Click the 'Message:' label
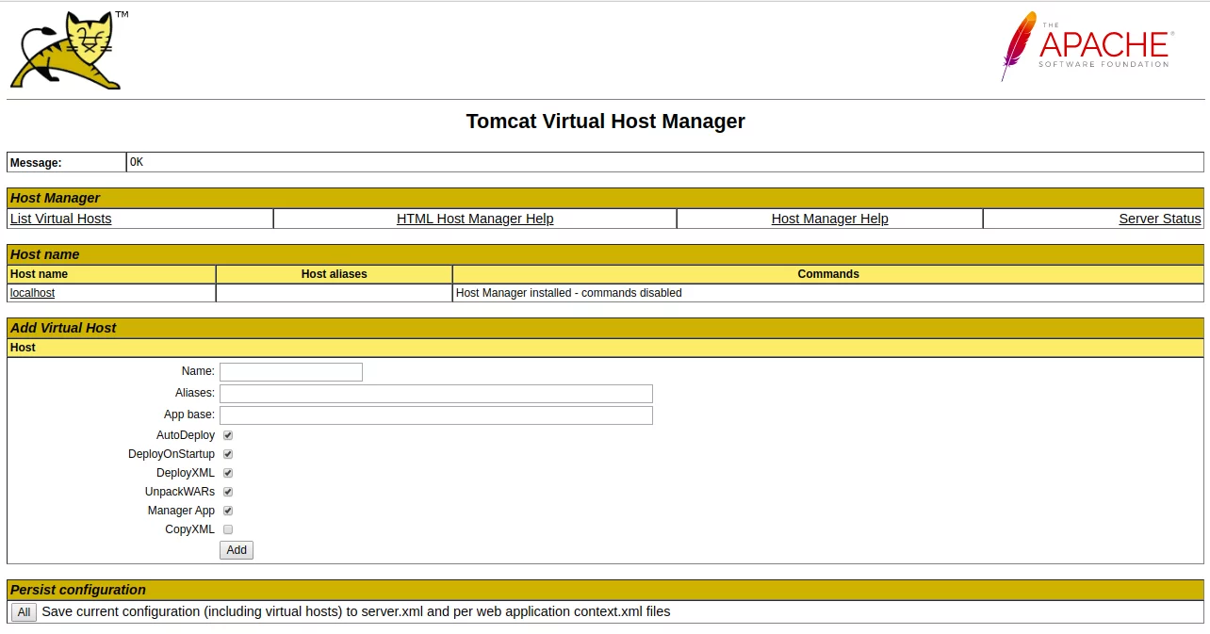 point(36,163)
